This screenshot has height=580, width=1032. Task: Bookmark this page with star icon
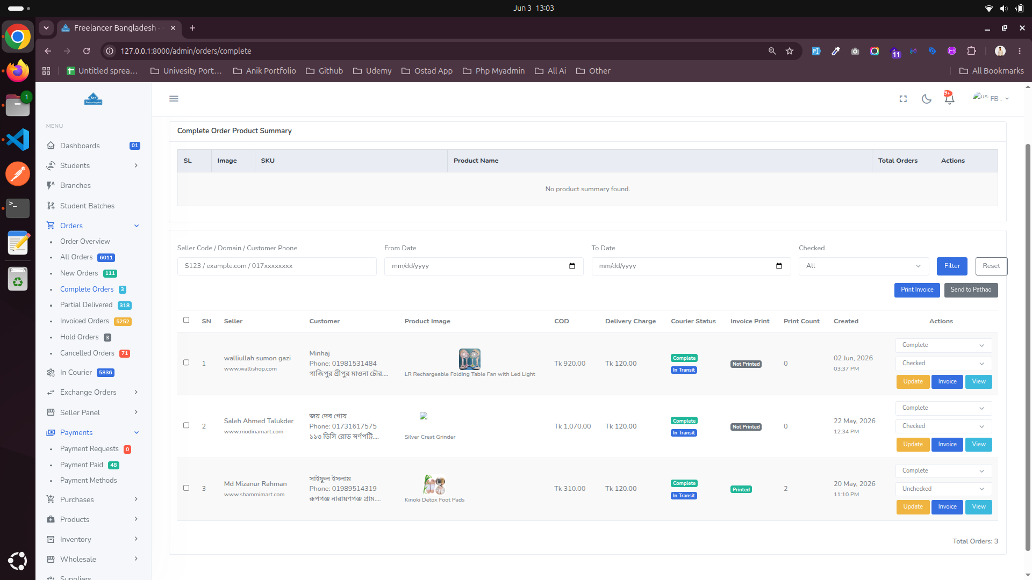(790, 51)
